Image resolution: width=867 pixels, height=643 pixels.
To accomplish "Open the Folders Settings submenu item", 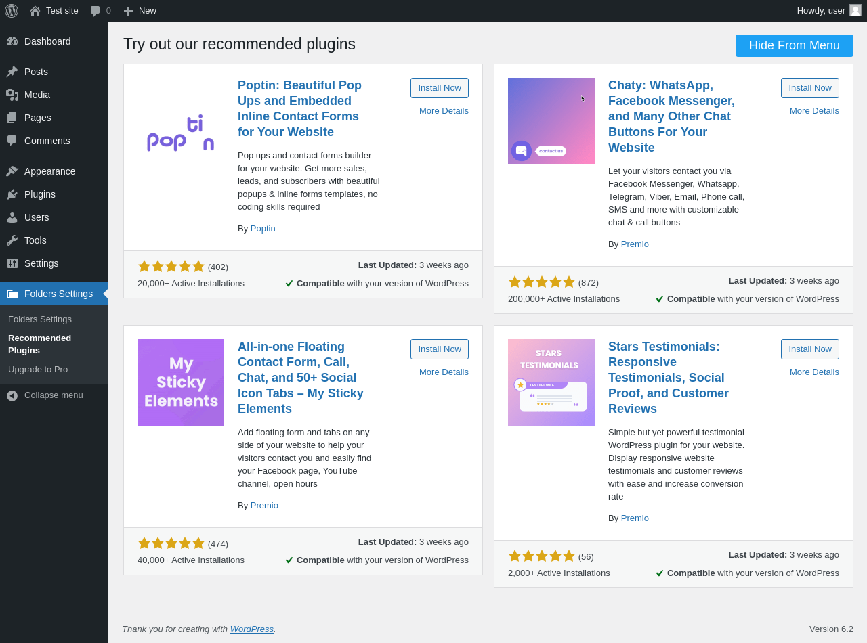I will [40, 319].
